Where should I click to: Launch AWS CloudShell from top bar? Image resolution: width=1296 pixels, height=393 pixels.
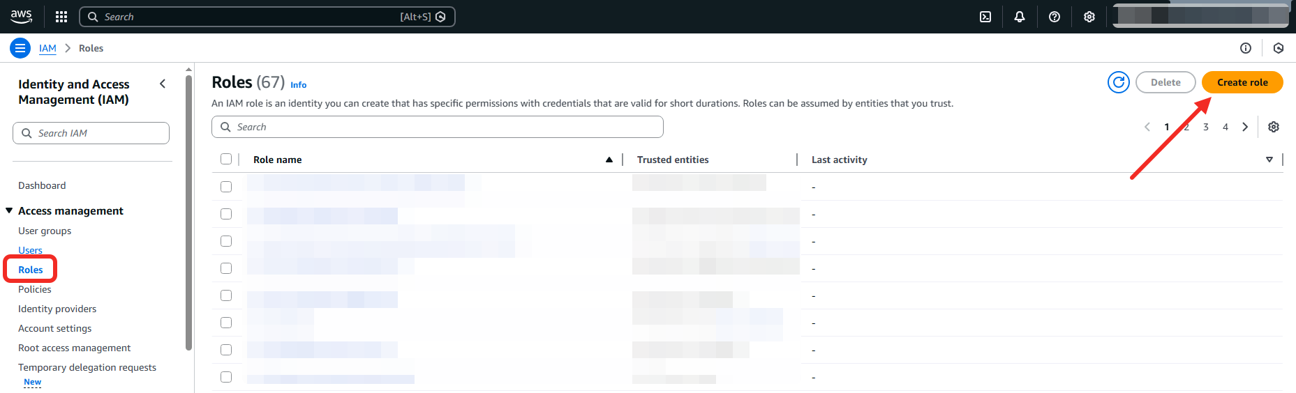click(x=985, y=17)
